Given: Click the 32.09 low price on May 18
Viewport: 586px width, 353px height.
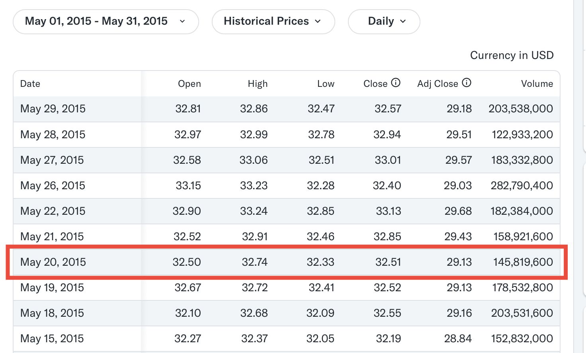Looking at the screenshot, I should 320,313.
